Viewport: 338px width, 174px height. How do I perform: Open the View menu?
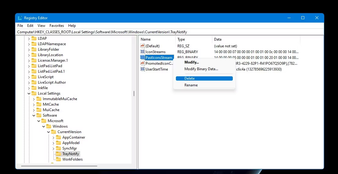point(41,26)
